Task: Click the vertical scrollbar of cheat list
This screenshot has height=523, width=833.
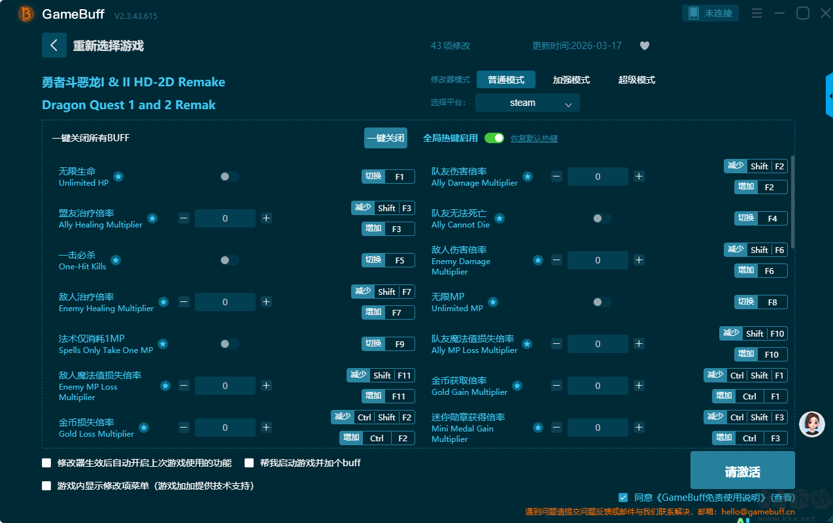Action: click(x=793, y=202)
